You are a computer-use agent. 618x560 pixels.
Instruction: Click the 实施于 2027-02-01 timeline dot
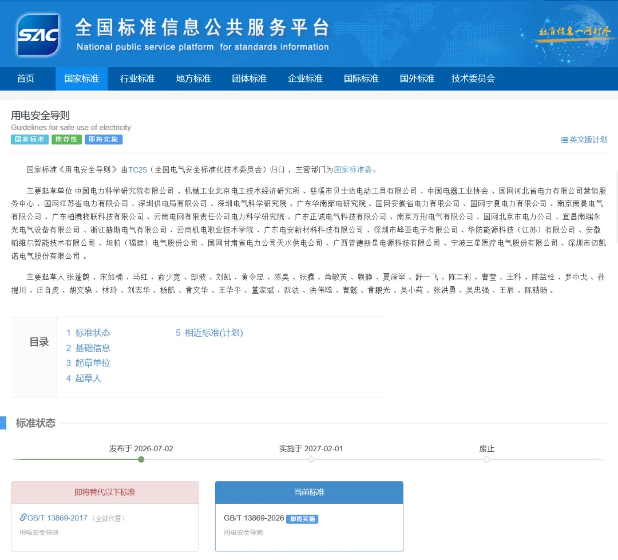311,459
